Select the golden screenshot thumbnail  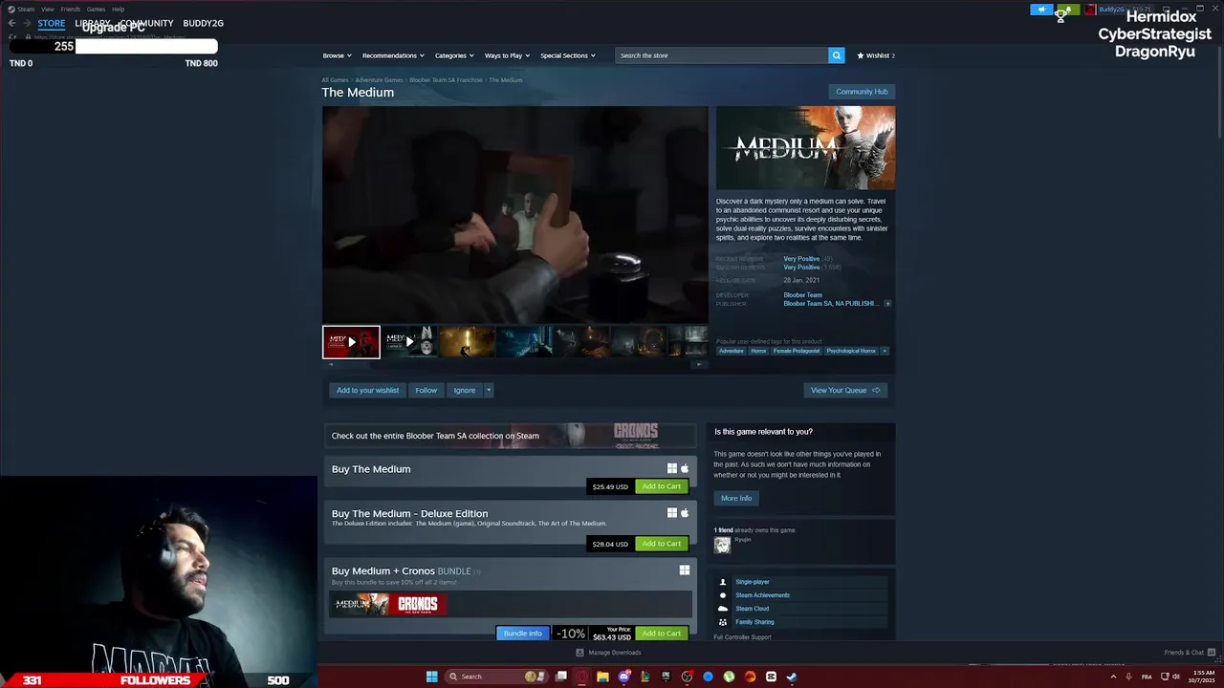coord(468,341)
